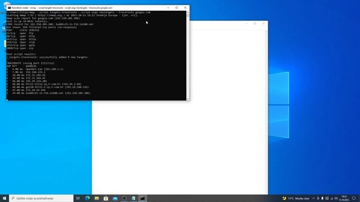This screenshot has width=360, height=202.
Task: Open Microsoft Store from the taskbar
Action: 106,198
